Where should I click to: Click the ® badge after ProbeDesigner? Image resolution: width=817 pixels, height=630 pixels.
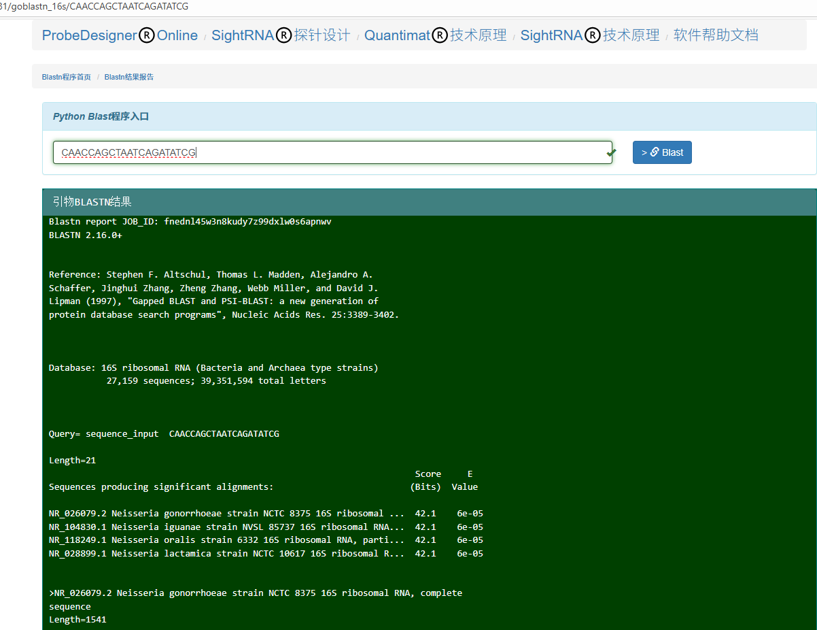coord(147,35)
